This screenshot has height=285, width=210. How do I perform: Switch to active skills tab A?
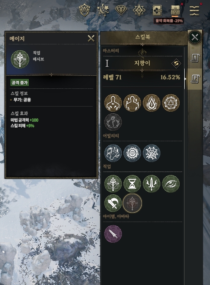tap(195, 58)
